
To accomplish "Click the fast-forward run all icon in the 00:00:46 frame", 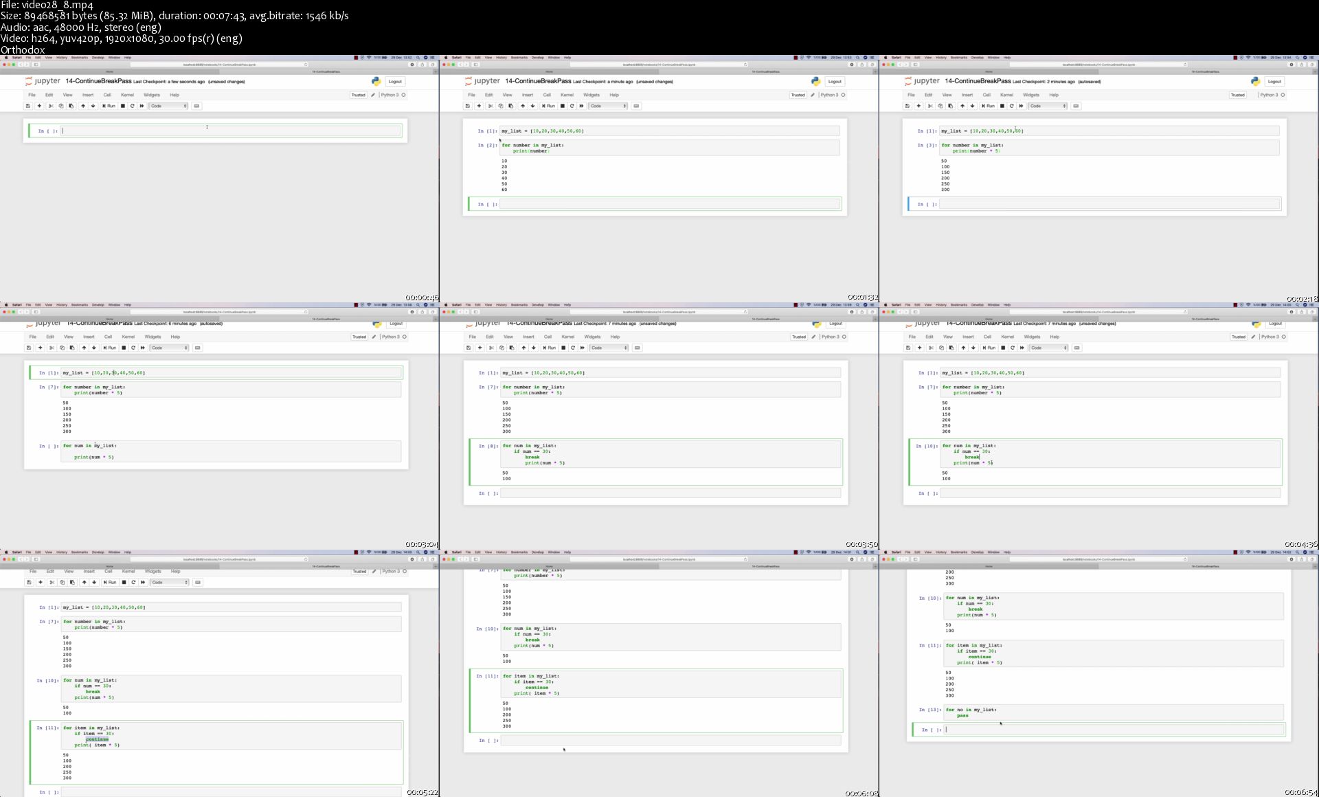I will coord(142,106).
